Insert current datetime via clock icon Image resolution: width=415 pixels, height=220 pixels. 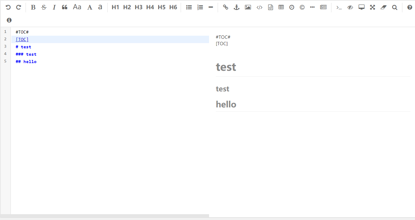pos(292,7)
